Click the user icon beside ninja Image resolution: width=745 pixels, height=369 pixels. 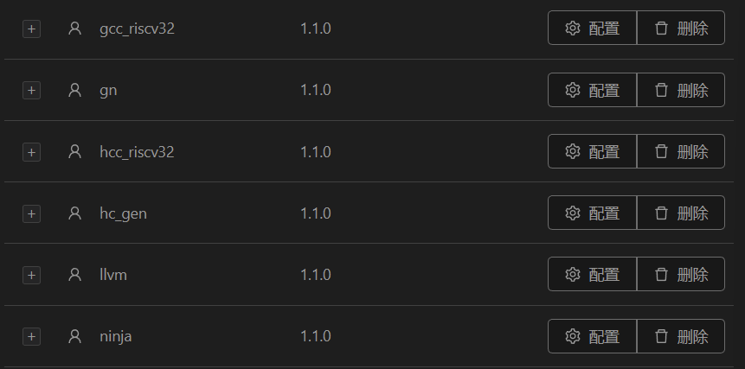point(74,336)
